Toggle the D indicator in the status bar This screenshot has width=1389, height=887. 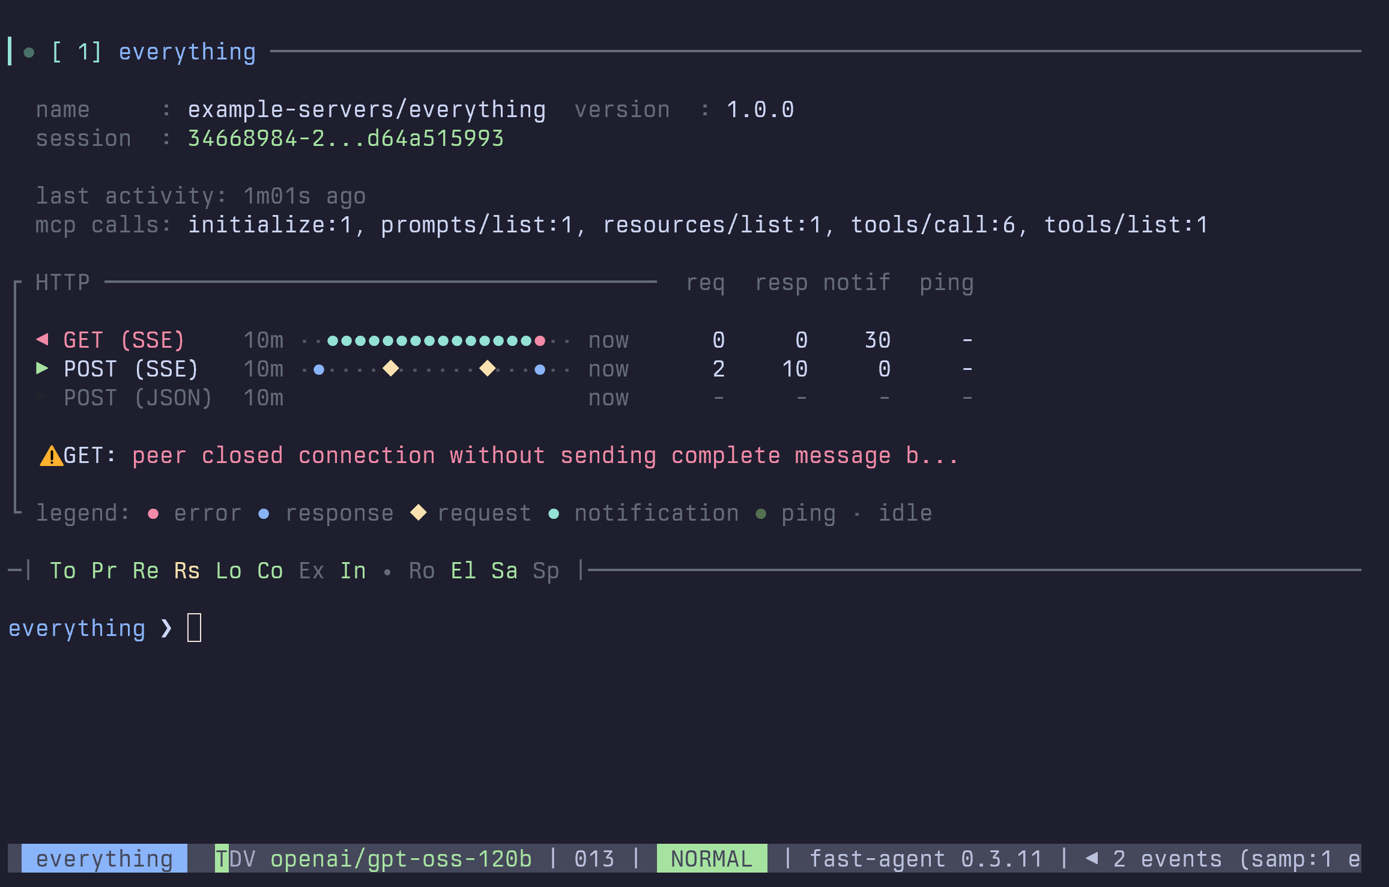pyautogui.click(x=236, y=859)
